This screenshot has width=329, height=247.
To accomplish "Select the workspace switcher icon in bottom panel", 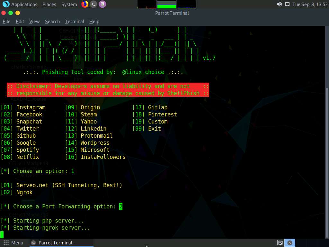I will (x=280, y=243).
